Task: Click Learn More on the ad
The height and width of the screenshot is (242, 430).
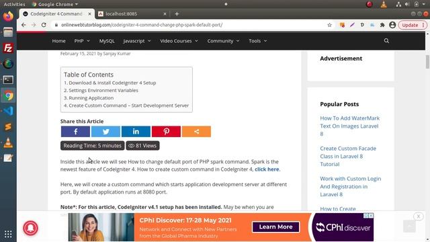Action: coord(275,227)
